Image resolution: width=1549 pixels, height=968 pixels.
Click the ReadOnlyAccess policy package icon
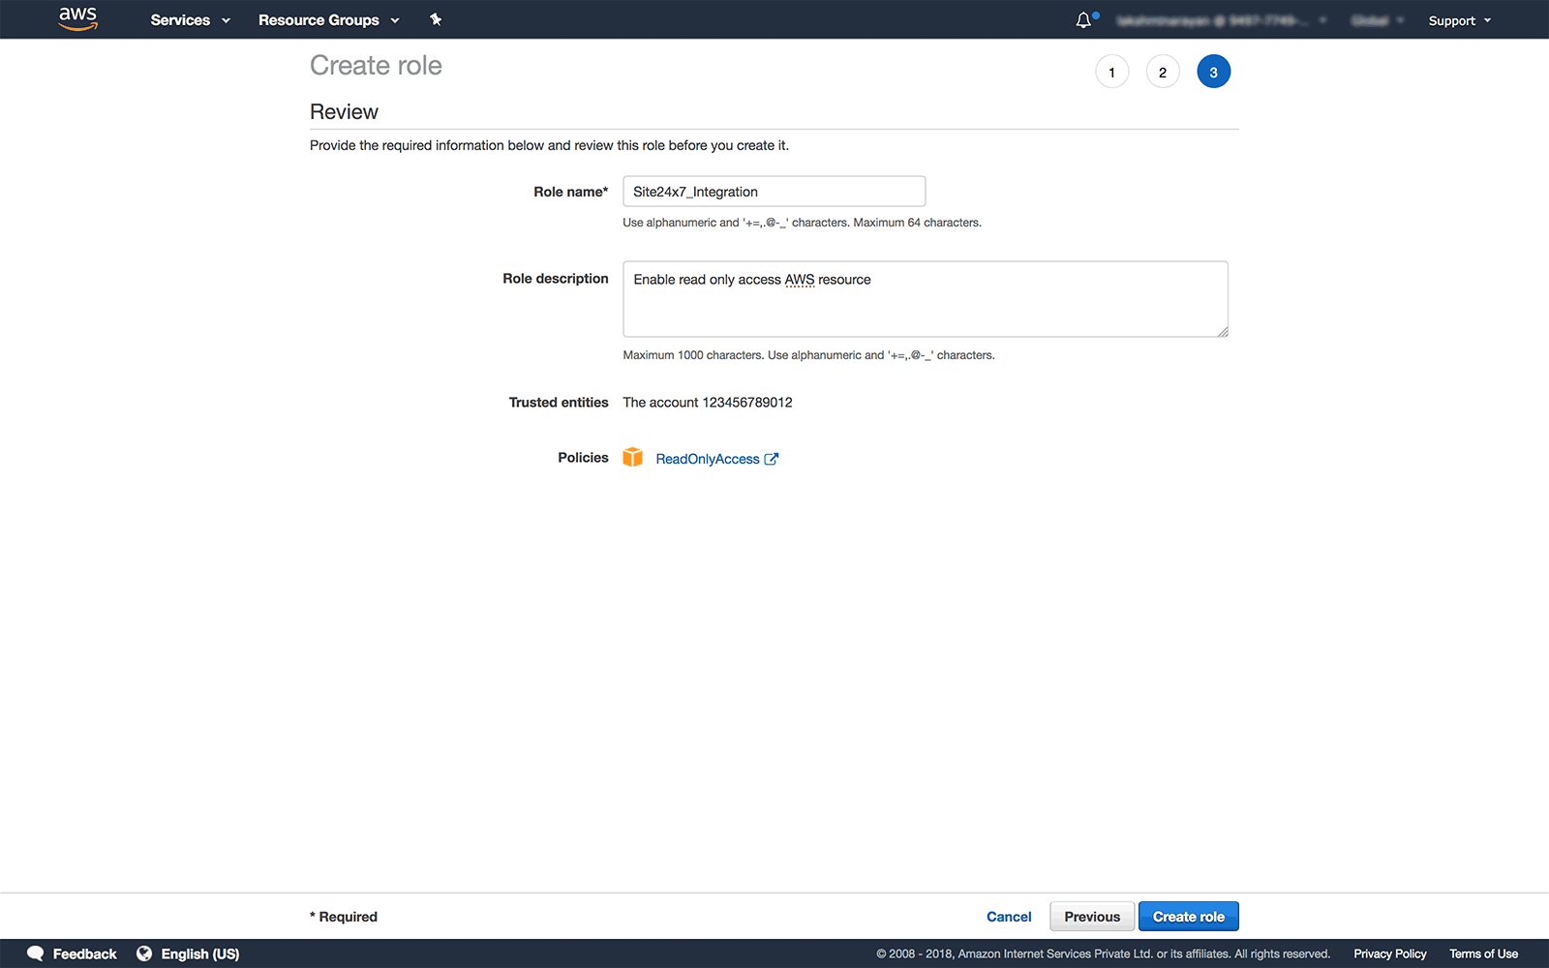633,457
